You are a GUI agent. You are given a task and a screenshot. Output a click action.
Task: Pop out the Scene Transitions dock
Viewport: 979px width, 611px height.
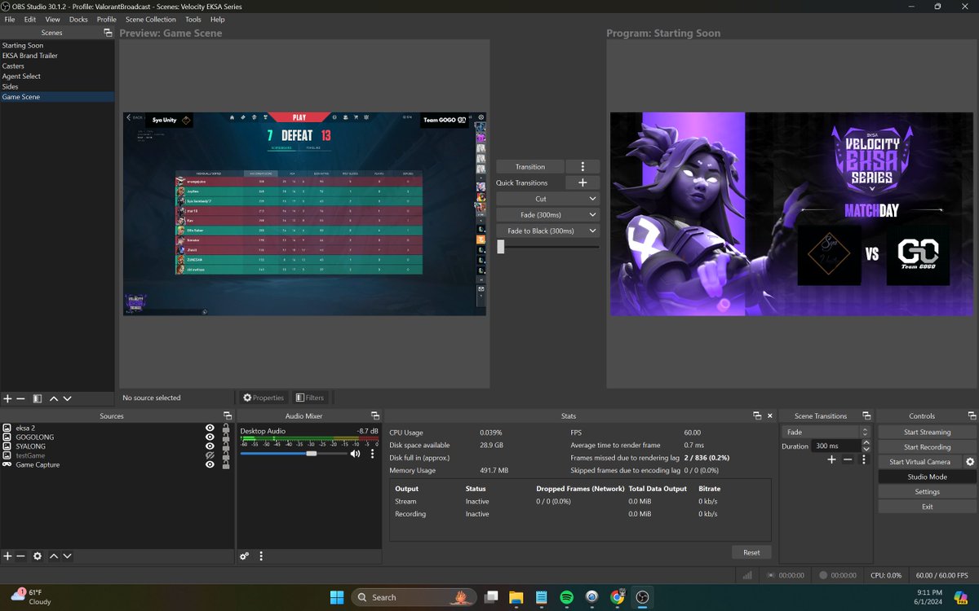click(866, 415)
